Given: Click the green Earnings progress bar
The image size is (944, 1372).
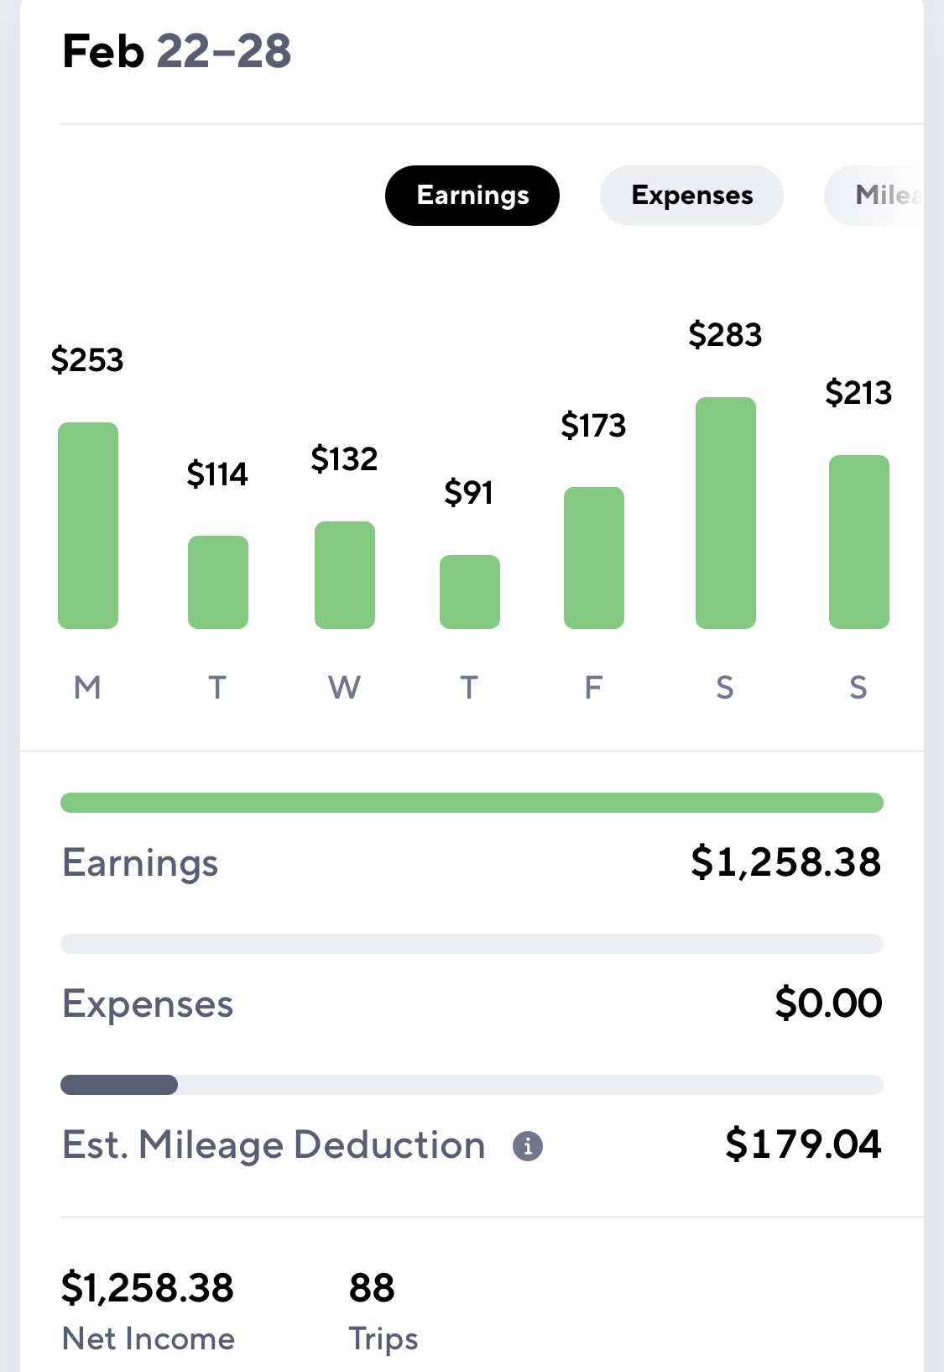Looking at the screenshot, I should [x=472, y=803].
